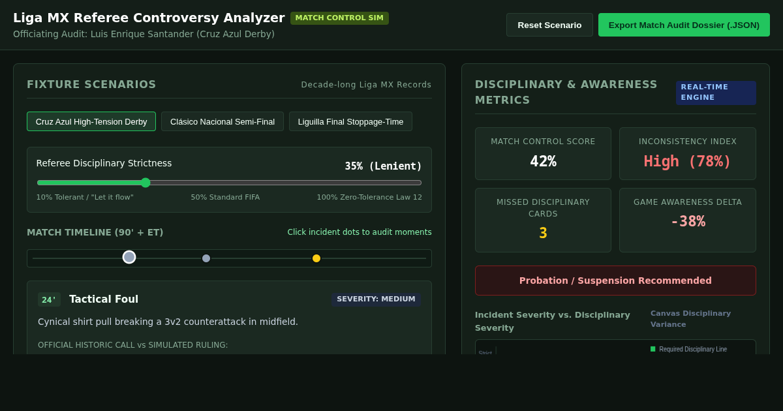
Task: Switch to Clásico Nacional Semi-Final scenario
Action: point(223,121)
